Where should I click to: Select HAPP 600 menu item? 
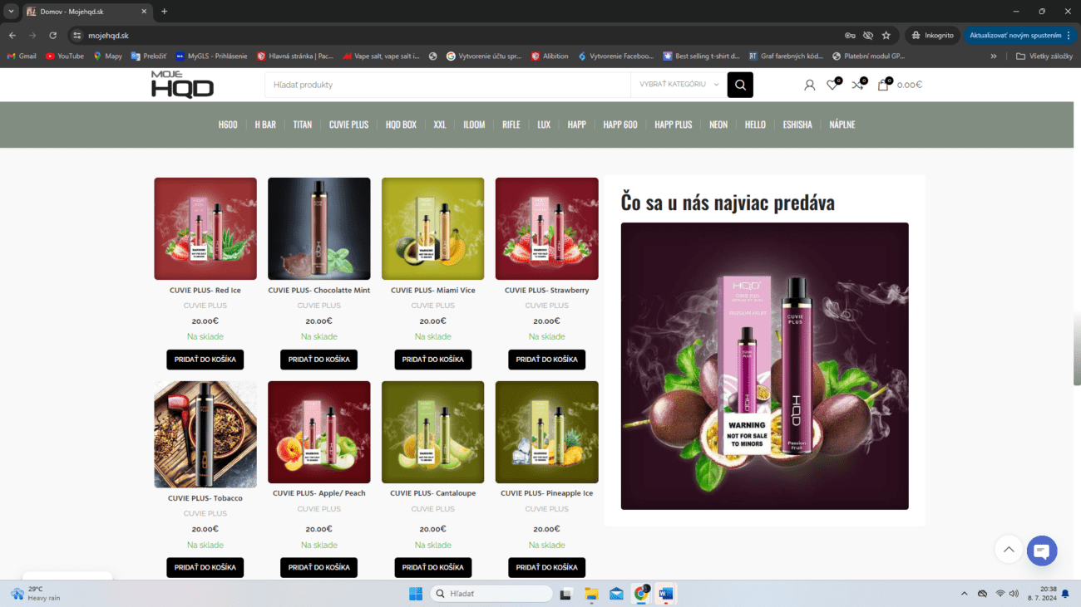point(620,125)
